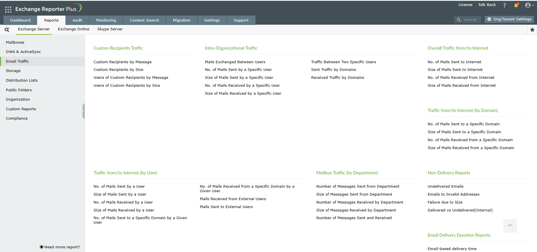The image size is (537, 252).
Task: Open the notifications bell icon
Action: (x=516, y=5)
